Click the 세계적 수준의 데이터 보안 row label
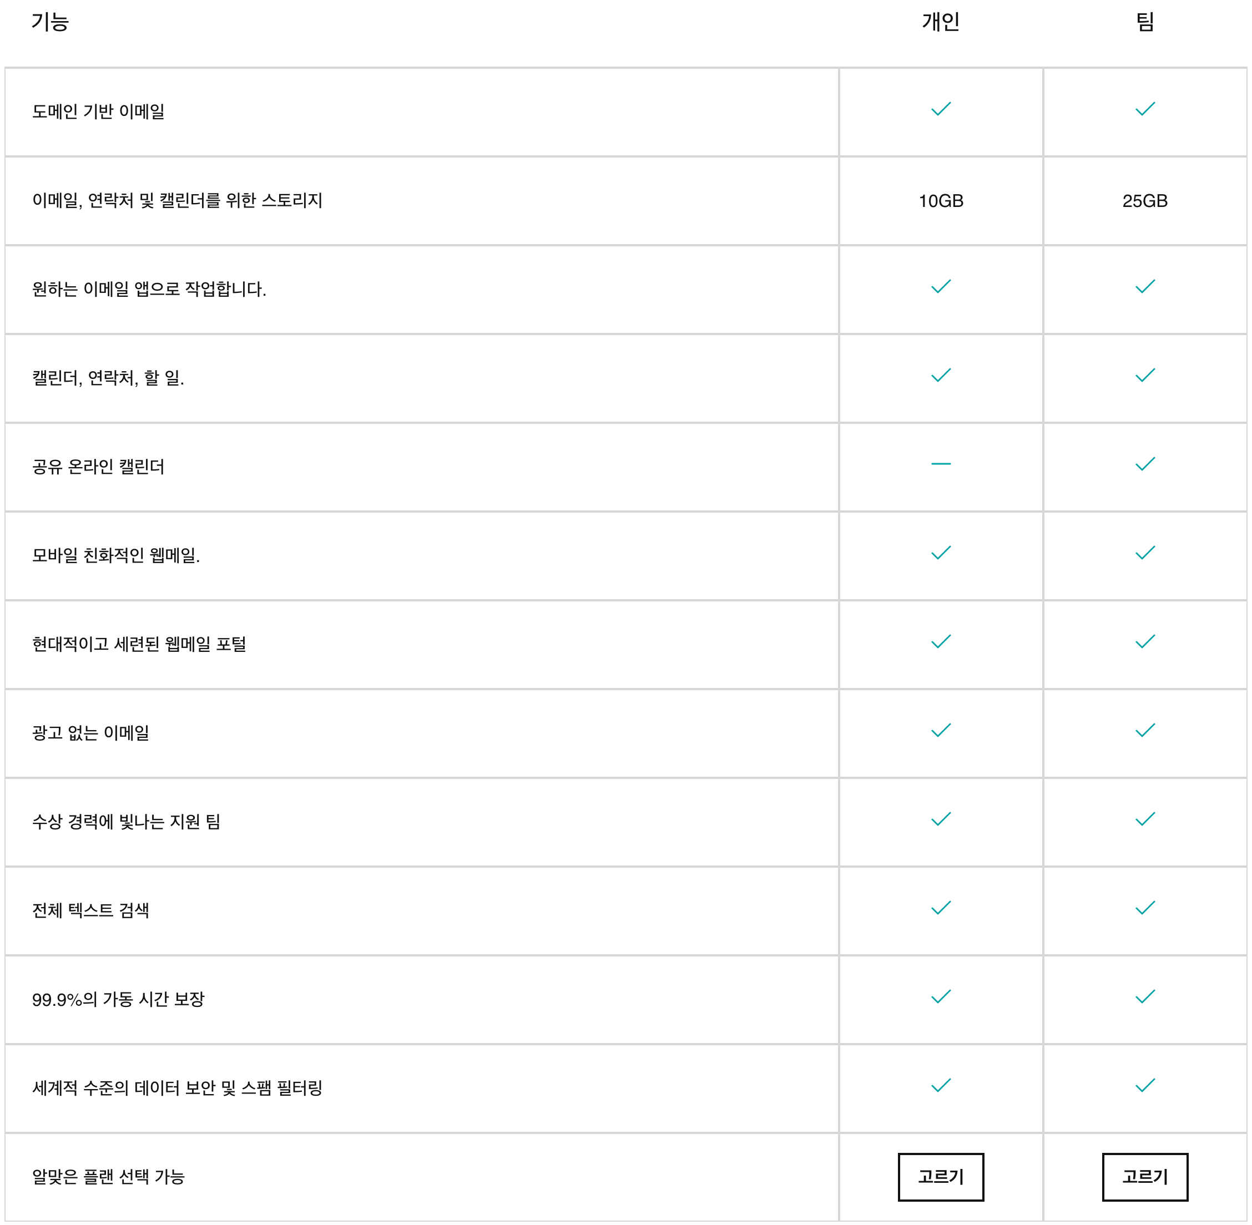1252x1225 pixels. (177, 1087)
